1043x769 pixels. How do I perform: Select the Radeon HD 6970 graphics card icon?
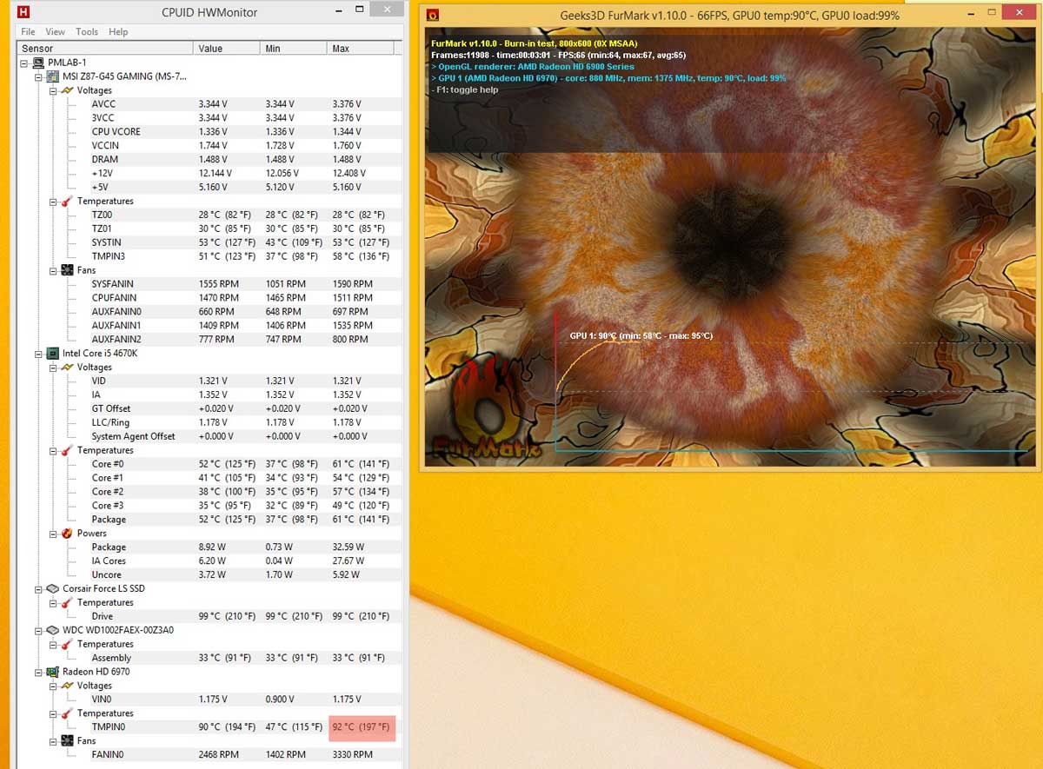tap(53, 672)
